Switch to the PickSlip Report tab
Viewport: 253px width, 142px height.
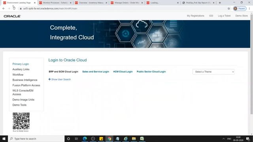[198, 3]
